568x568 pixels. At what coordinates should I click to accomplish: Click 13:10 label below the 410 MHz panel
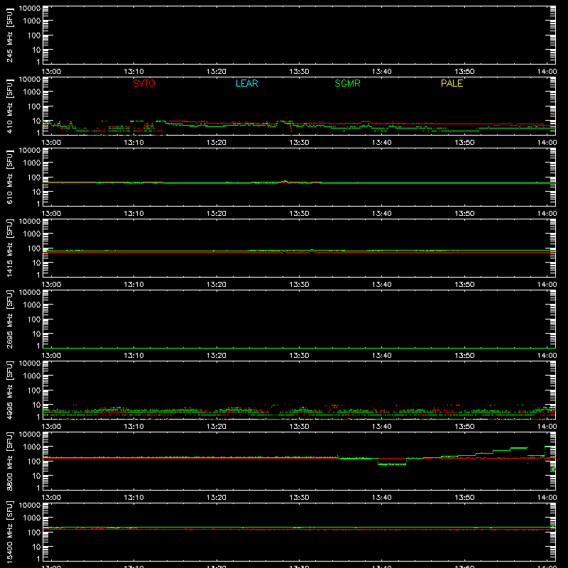(133, 143)
